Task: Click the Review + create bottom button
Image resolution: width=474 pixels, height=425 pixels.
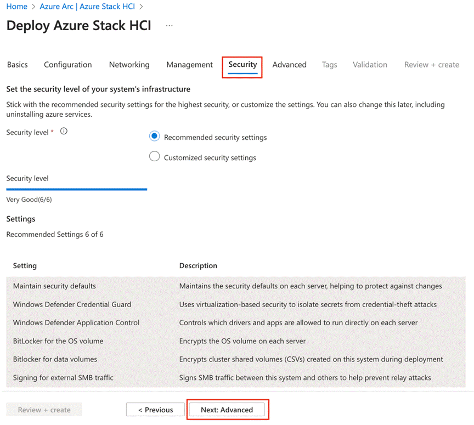Action: click(44, 410)
